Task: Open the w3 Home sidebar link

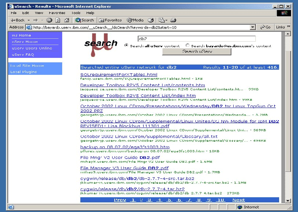Action: [x=21, y=35]
